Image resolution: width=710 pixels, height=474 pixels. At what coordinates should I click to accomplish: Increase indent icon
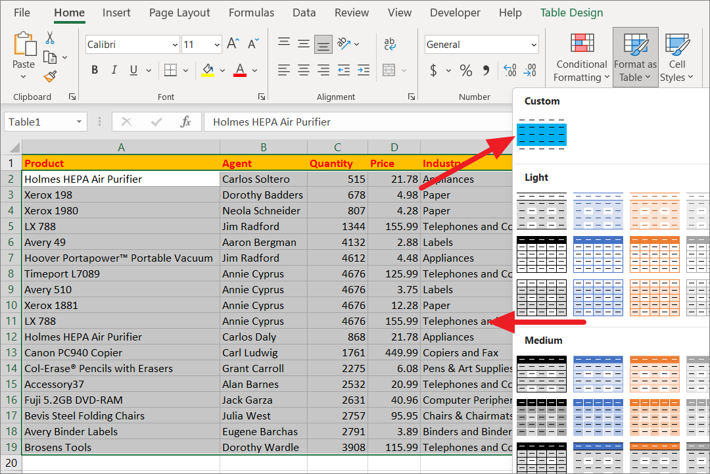tap(364, 70)
